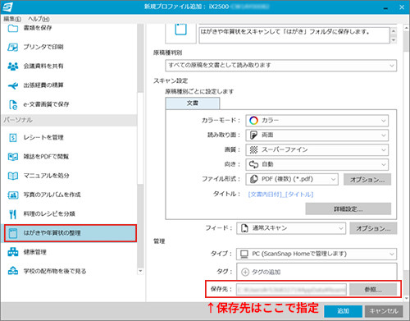
Task: Click the PDF file icon in ファイル形式
Action: click(253, 179)
